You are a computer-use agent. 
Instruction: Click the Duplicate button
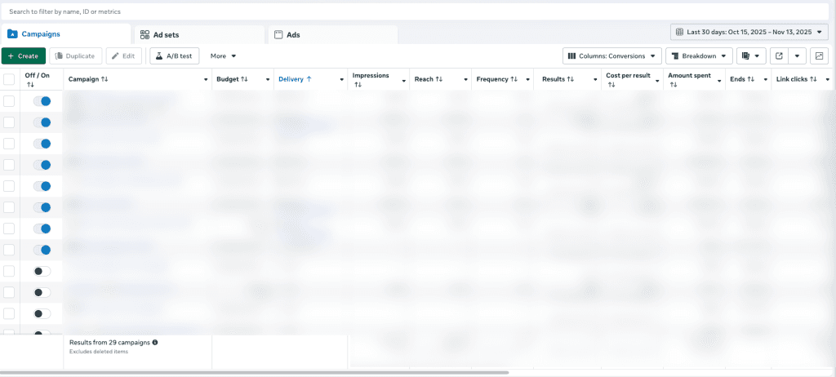[x=75, y=56]
